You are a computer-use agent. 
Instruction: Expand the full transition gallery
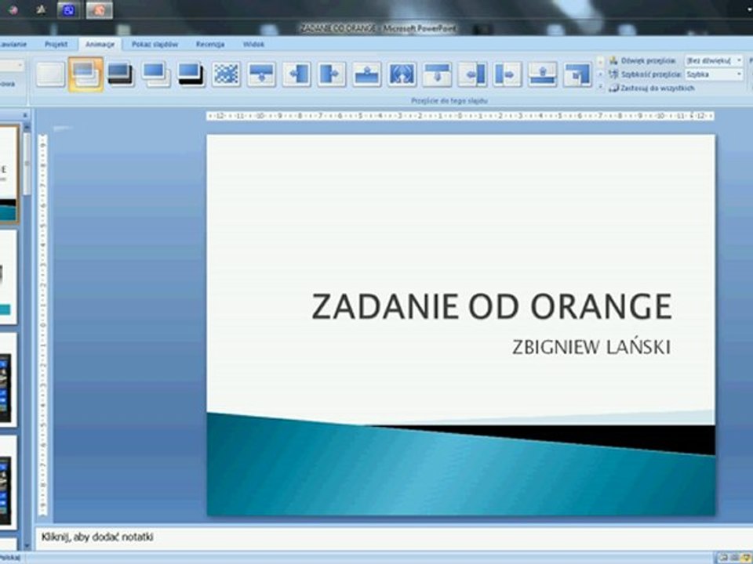point(600,88)
